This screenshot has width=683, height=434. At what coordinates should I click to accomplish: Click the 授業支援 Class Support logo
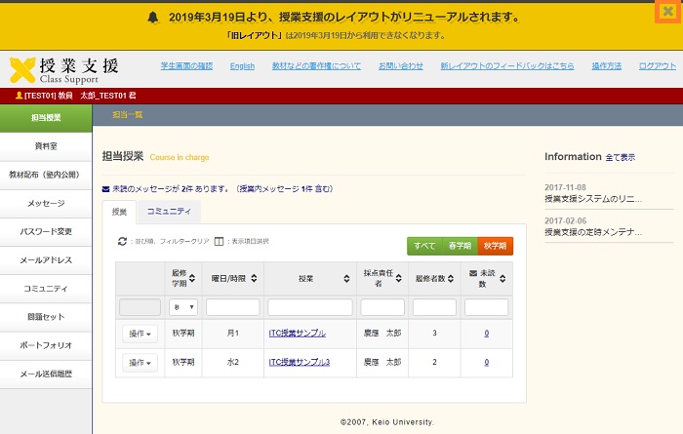tap(64, 69)
